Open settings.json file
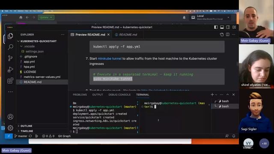274x154 pixels. click(x=35, y=51)
